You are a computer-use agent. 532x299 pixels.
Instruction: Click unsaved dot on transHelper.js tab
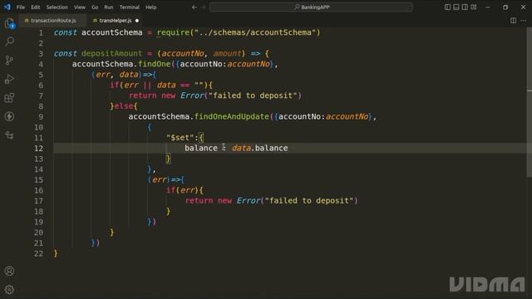pyautogui.click(x=137, y=21)
